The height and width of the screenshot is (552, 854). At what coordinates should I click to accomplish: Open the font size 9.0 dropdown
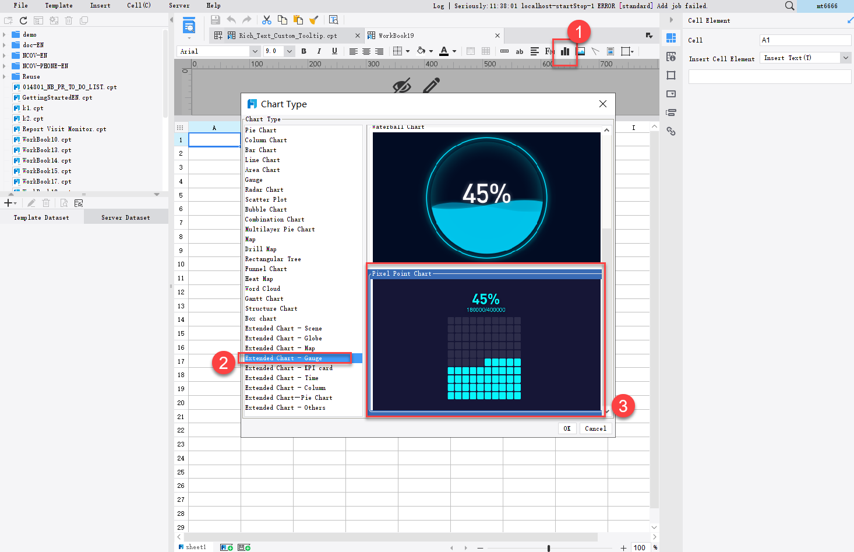coord(289,51)
